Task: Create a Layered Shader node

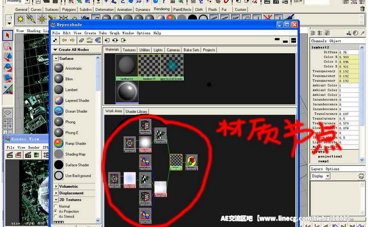Action: (x=77, y=101)
